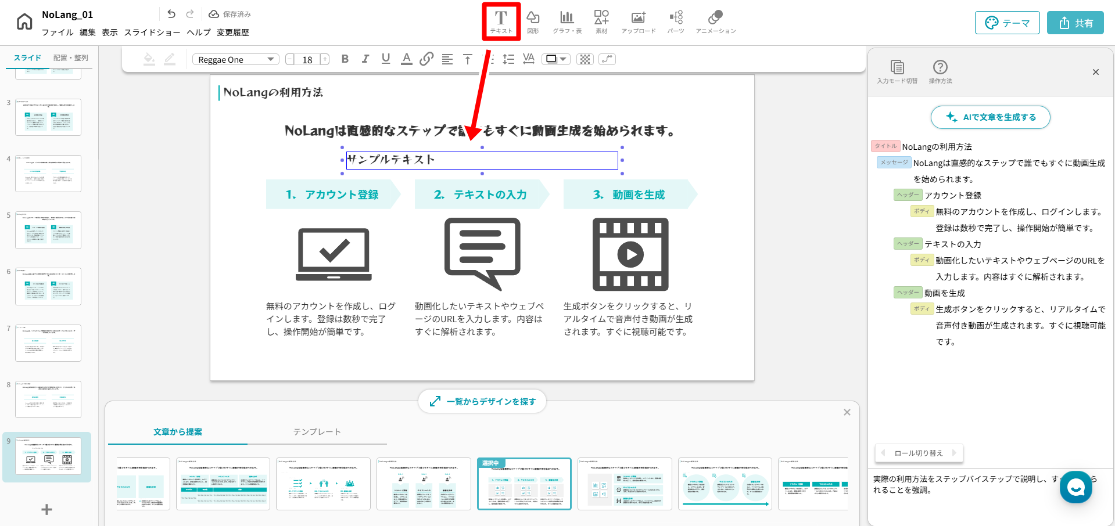Open the ヘルプ menu

(x=199, y=33)
